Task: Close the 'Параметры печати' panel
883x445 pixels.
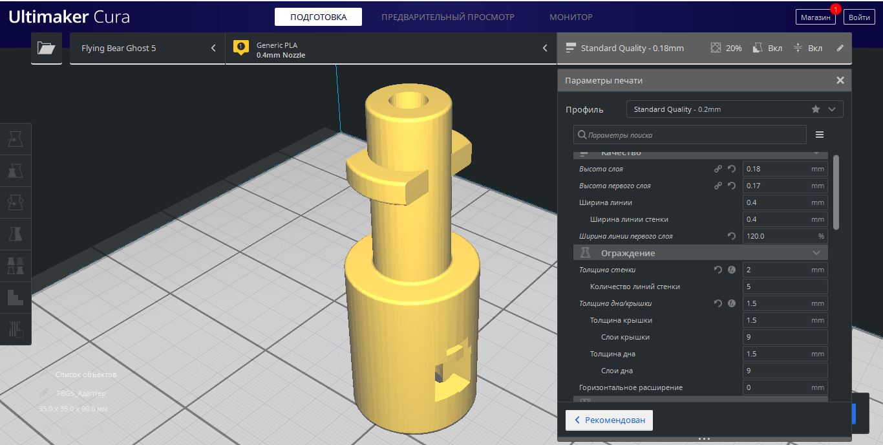Action: (x=840, y=80)
